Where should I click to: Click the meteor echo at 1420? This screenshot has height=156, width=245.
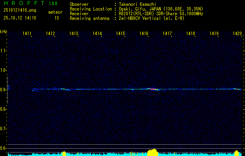(237, 89)
